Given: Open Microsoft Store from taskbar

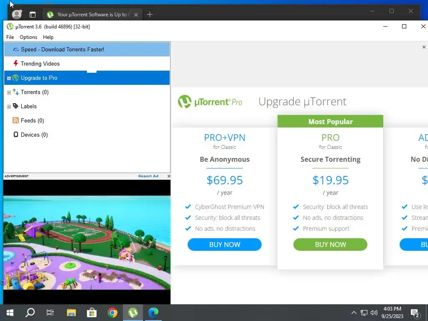Looking at the screenshot, I should tap(92, 313).
